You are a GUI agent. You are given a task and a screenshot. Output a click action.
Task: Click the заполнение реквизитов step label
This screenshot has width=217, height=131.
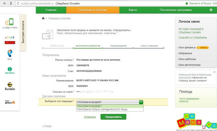click(88, 46)
